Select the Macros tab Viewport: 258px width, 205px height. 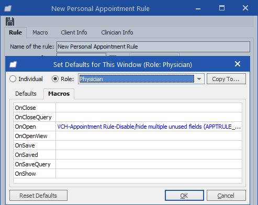coord(59,94)
